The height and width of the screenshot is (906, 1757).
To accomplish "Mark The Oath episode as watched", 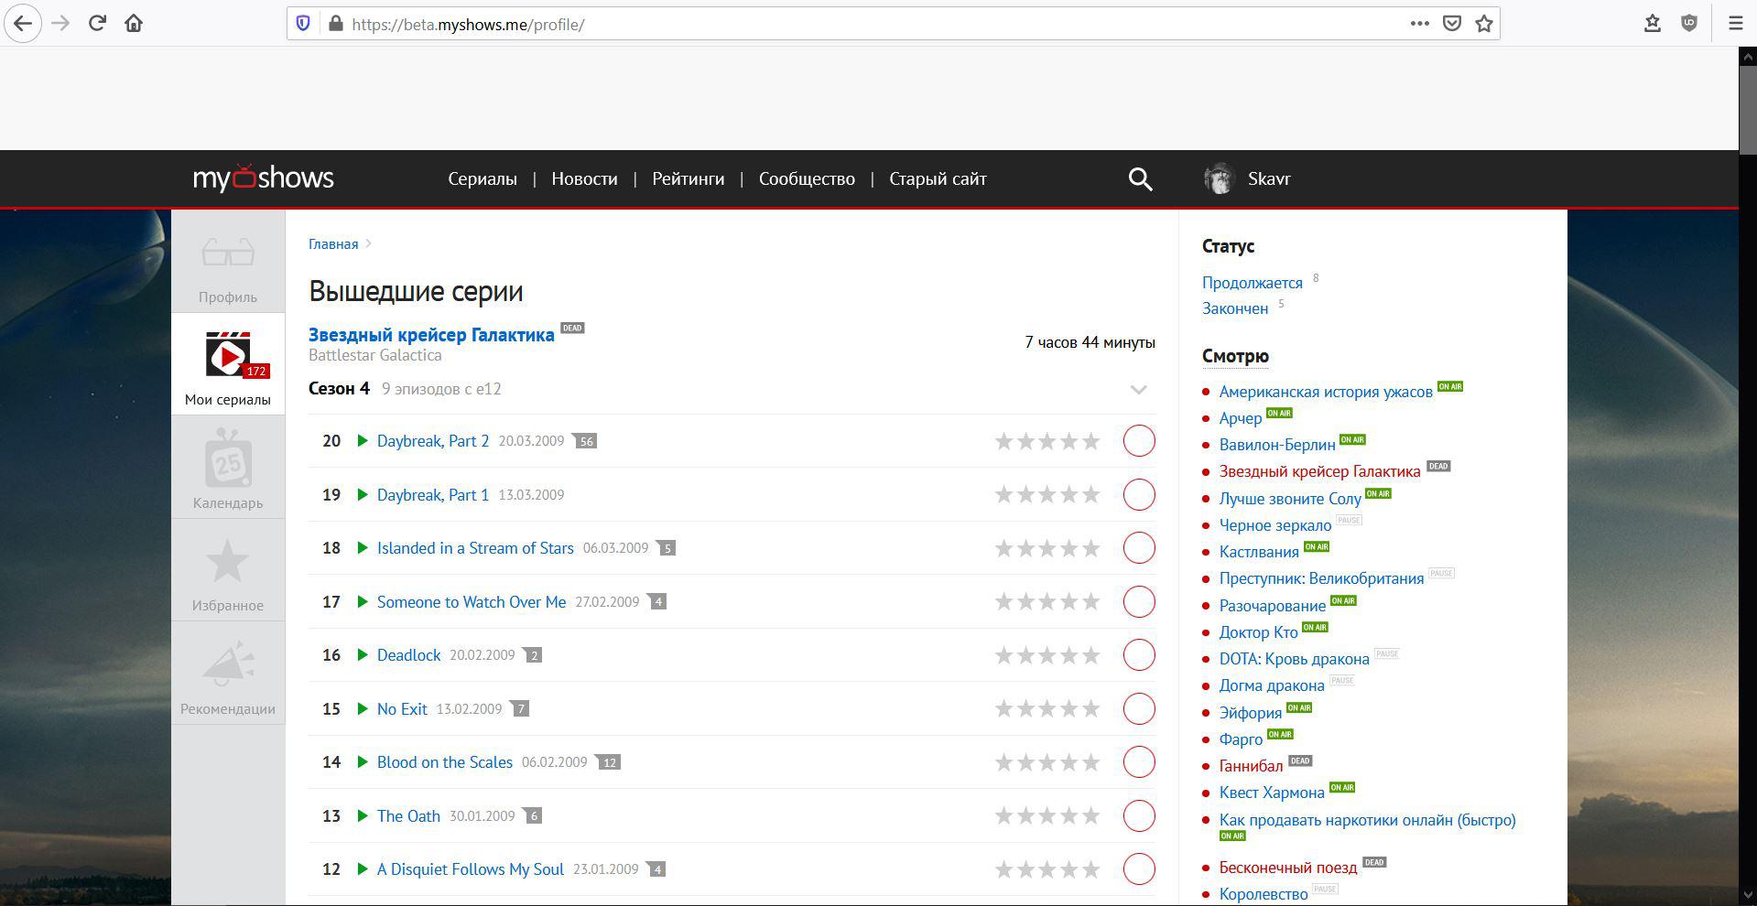I will (x=1139, y=816).
